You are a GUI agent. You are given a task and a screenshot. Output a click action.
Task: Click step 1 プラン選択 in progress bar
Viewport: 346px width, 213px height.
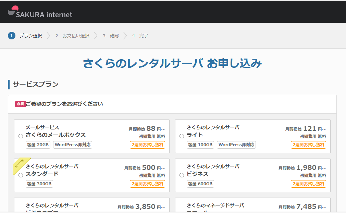[x=25, y=36]
